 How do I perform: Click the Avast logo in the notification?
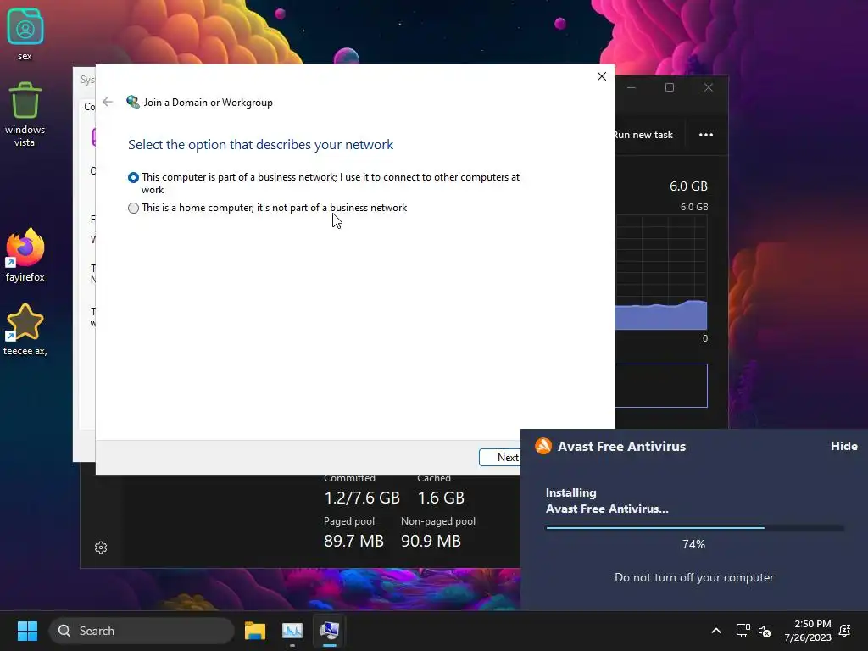coord(543,446)
